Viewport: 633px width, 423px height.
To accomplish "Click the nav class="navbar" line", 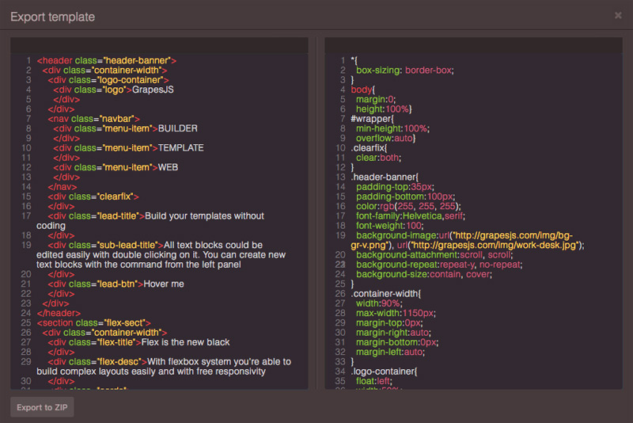I will click(x=93, y=119).
